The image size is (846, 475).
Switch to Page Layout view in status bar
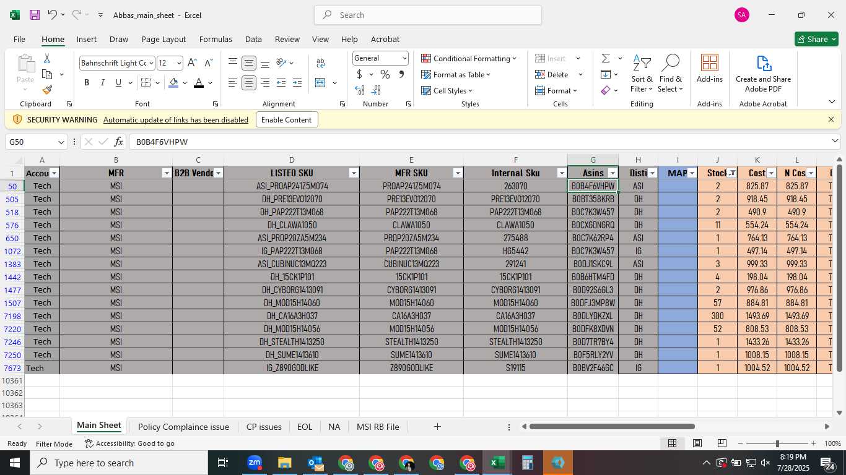click(697, 443)
